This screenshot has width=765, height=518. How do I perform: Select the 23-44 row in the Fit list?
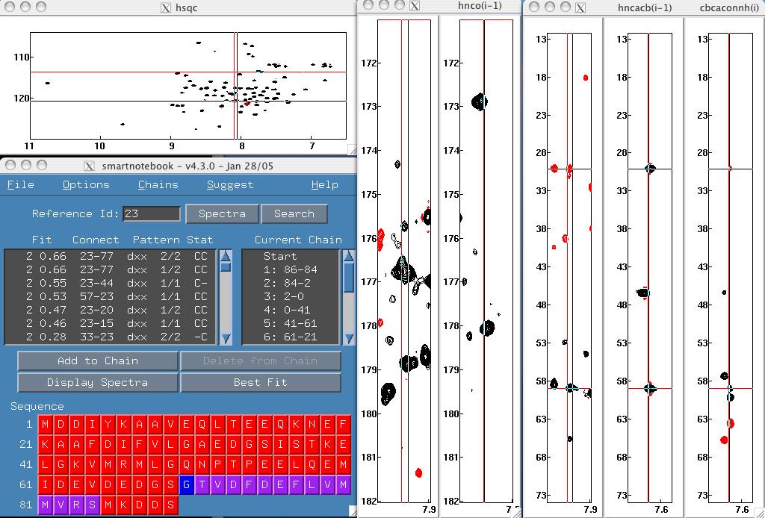tap(112, 284)
